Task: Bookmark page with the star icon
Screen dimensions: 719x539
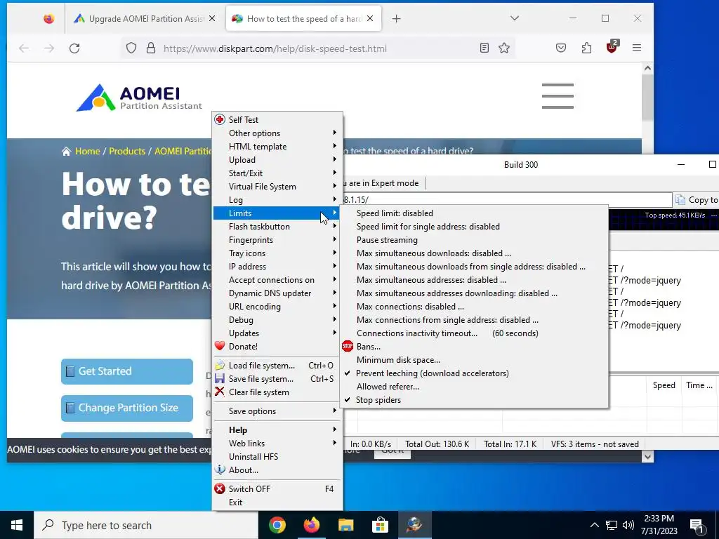Action: (504, 48)
